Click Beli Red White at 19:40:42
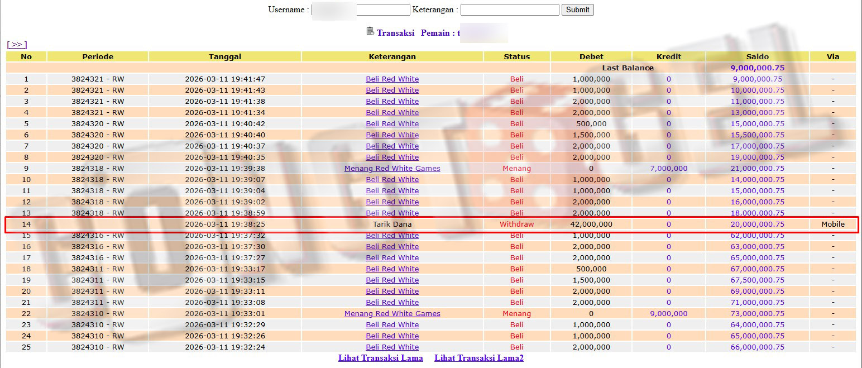Viewport: 862px width, 368px height. pyautogui.click(x=392, y=123)
